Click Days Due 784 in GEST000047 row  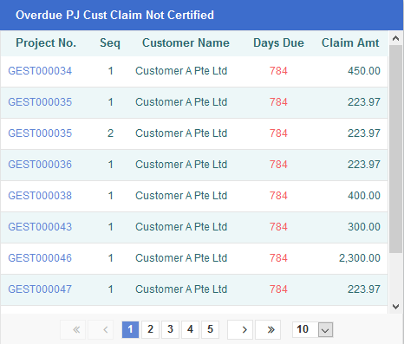278,289
